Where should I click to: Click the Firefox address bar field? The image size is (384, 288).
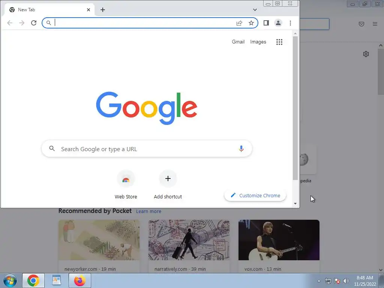click(x=315, y=24)
